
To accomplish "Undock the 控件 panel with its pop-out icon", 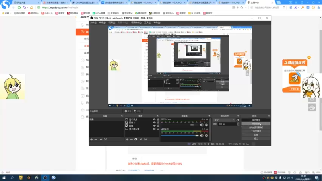I will point(269,116).
